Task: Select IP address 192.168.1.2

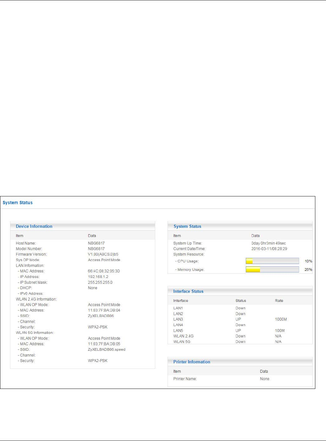Action: click(x=98, y=277)
